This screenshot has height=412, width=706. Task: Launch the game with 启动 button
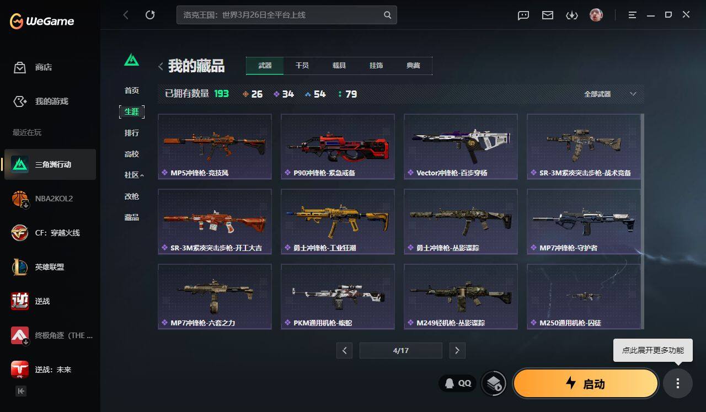click(x=586, y=383)
